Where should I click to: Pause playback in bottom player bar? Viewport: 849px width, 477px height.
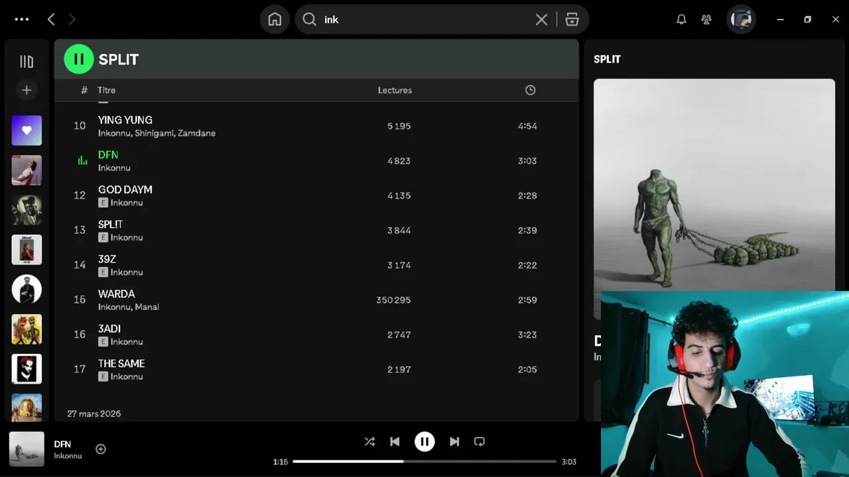(x=424, y=442)
